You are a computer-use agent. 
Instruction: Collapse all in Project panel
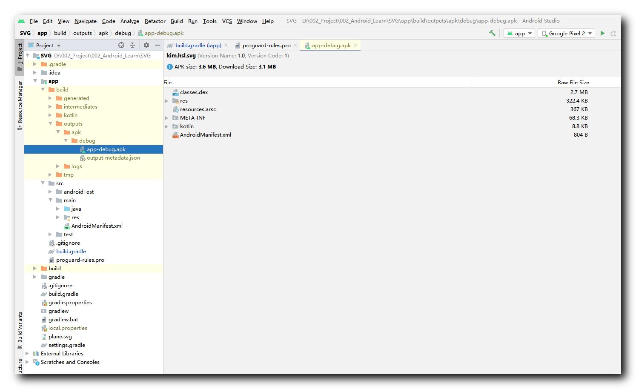tap(132, 45)
